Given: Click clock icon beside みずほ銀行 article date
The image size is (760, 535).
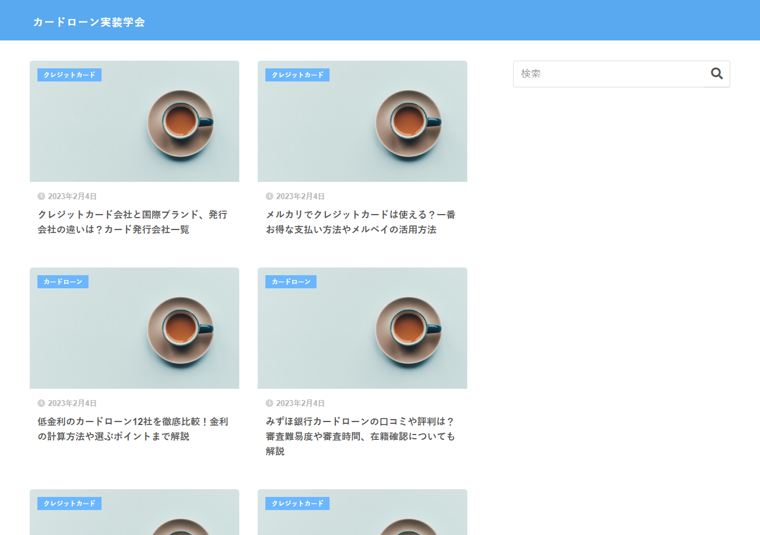Looking at the screenshot, I should tap(270, 403).
